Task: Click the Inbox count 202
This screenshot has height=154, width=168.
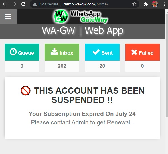Action: [62, 66]
